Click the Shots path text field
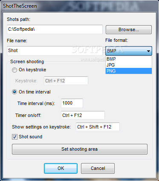Image resolution: width=159 pixels, height=181 pixels. pos(55,29)
